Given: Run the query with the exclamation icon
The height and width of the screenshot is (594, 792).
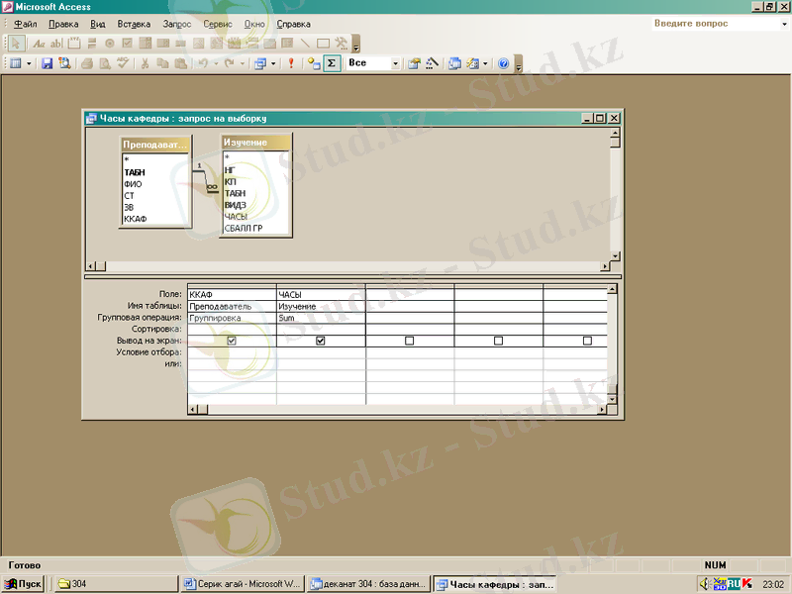Looking at the screenshot, I should pyautogui.click(x=291, y=63).
